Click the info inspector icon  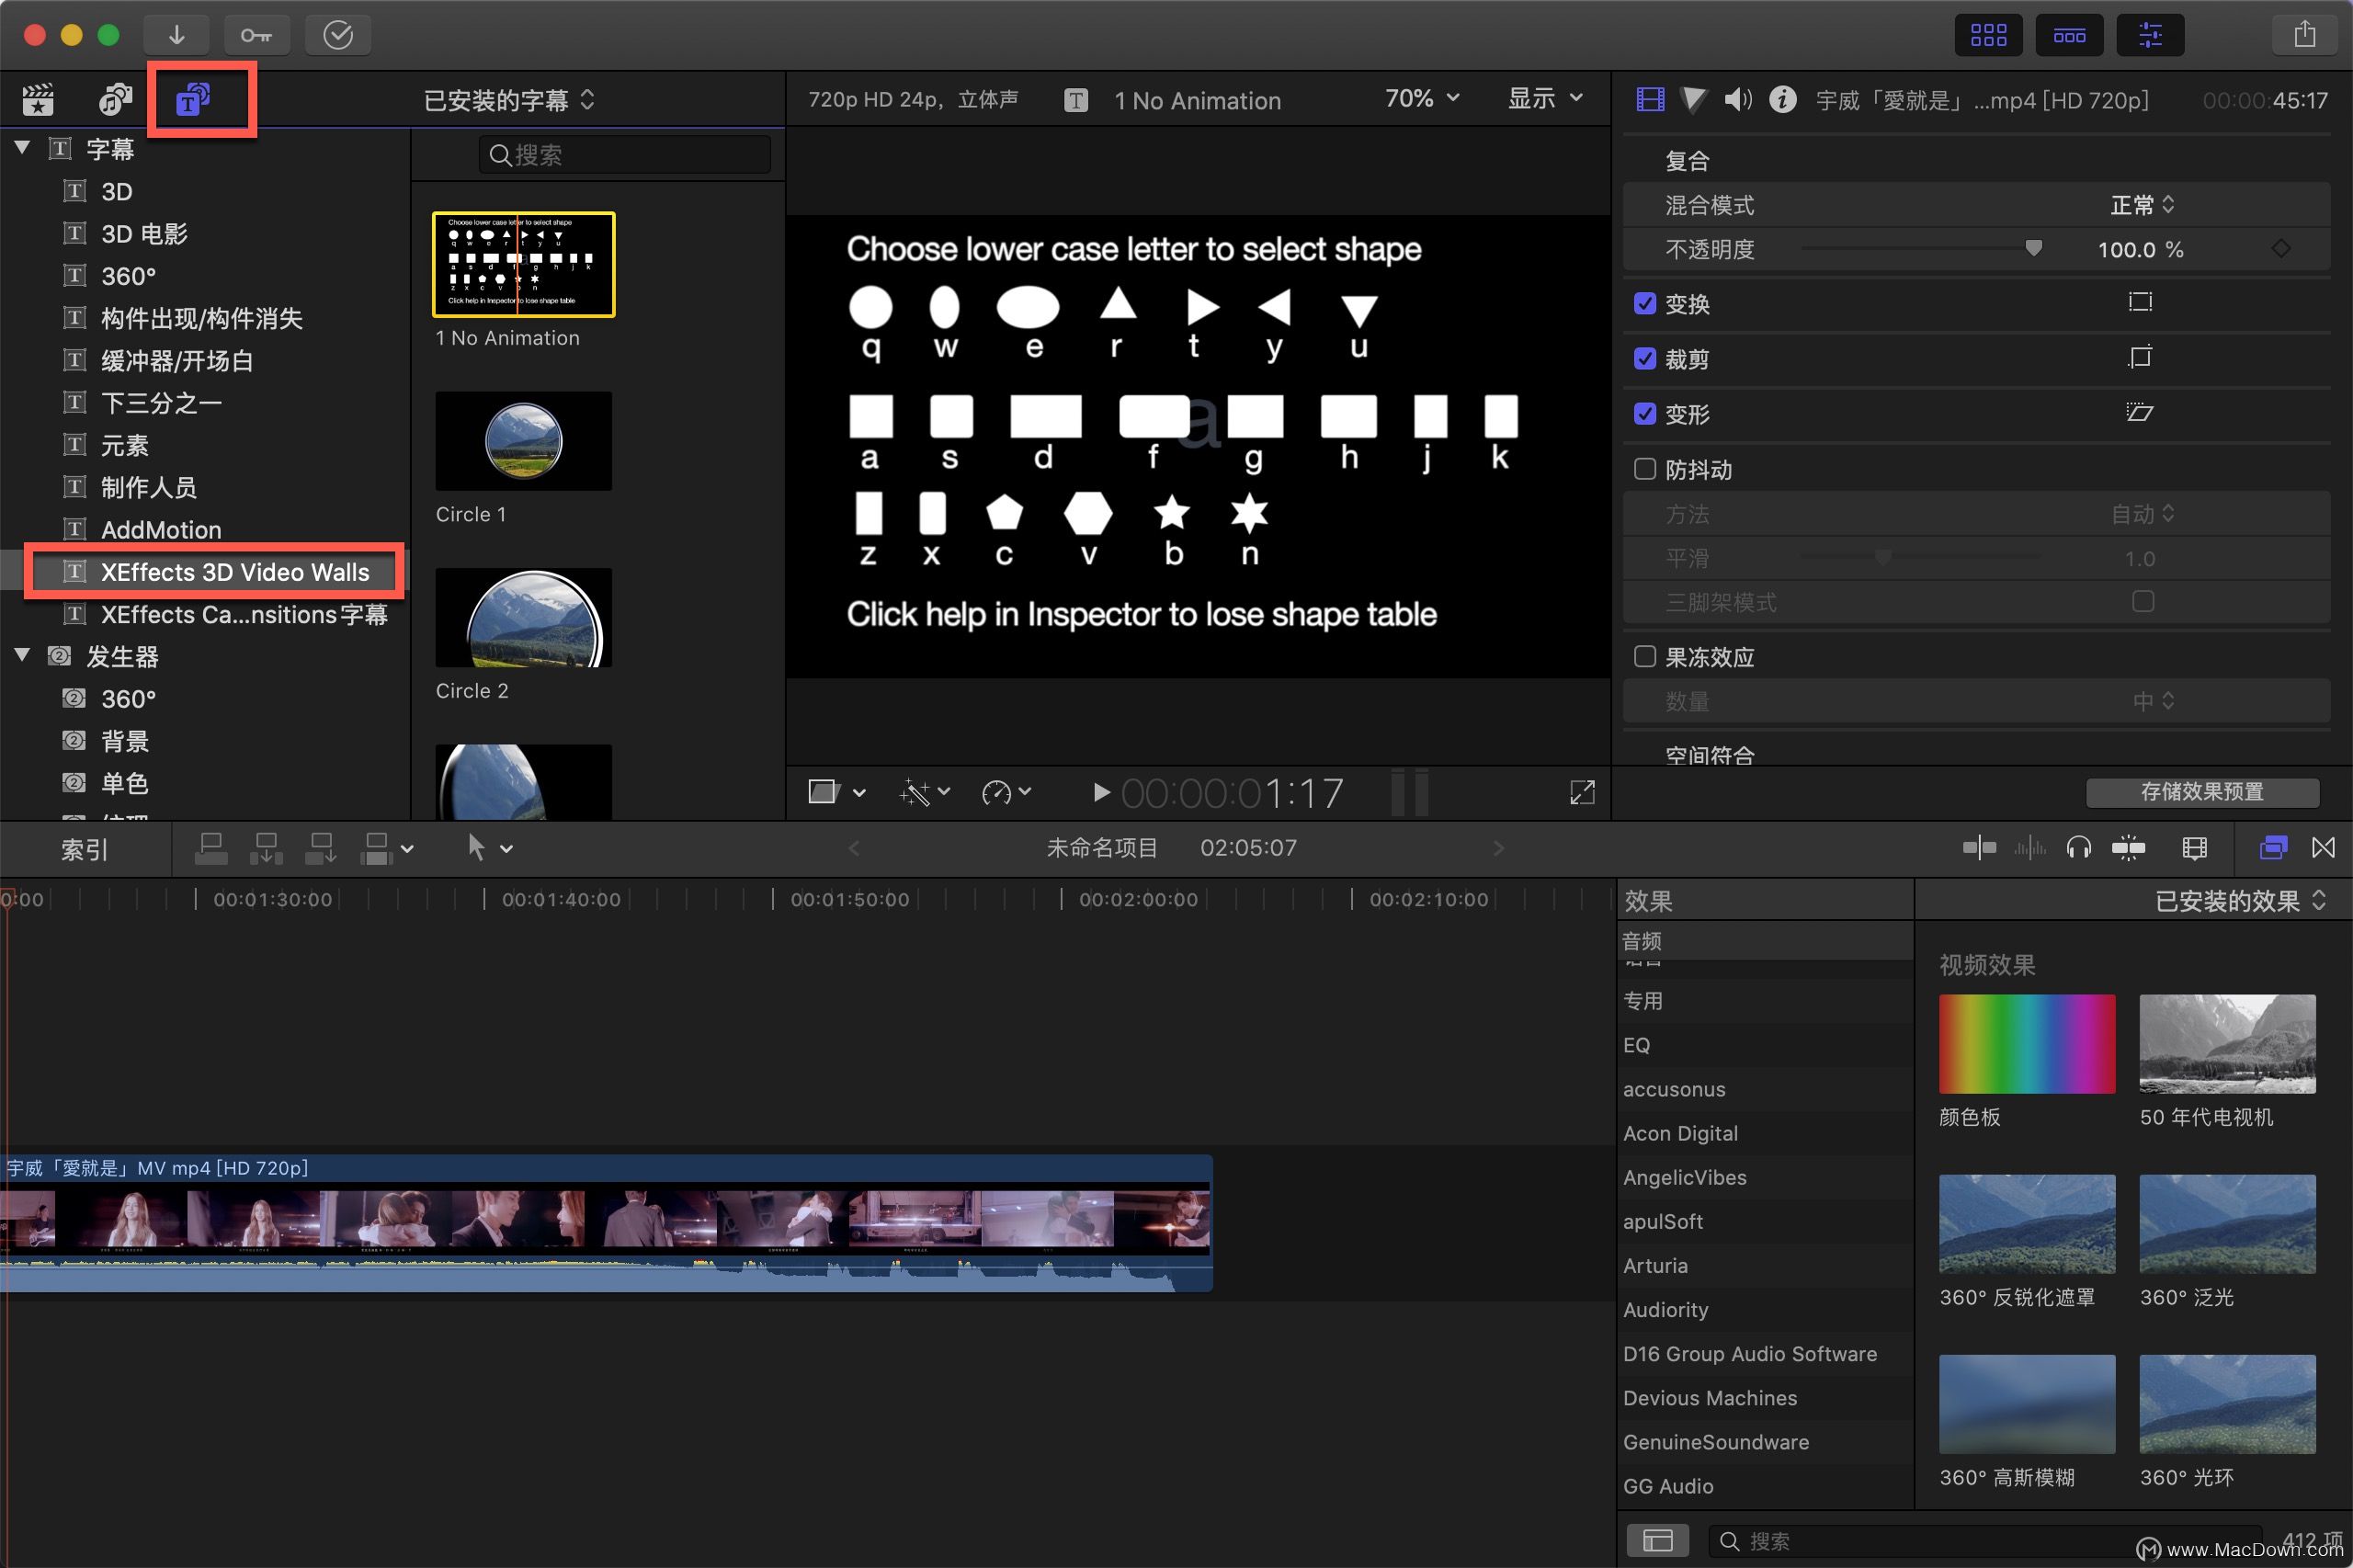tap(1782, 99)
